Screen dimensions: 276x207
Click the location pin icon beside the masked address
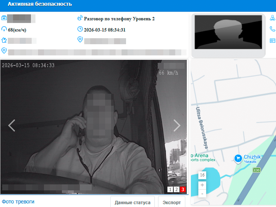(x=80, y=40)
